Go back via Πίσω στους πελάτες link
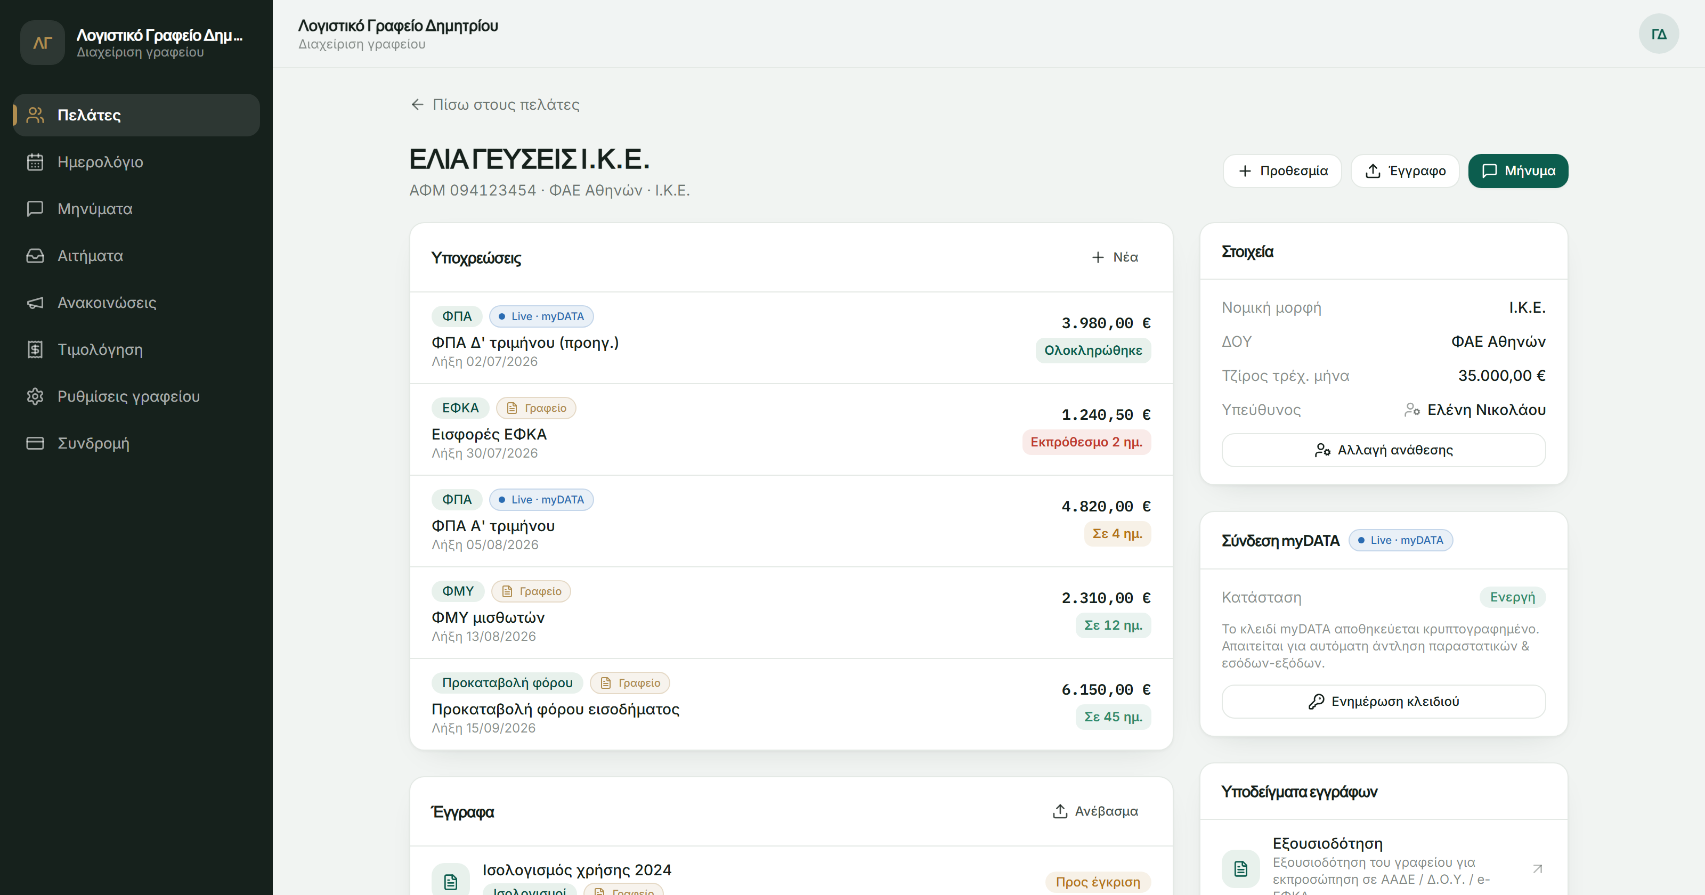 coord(495,104)
